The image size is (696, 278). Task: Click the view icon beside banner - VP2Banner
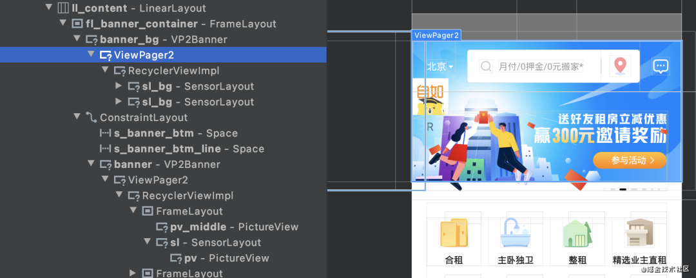106,165
